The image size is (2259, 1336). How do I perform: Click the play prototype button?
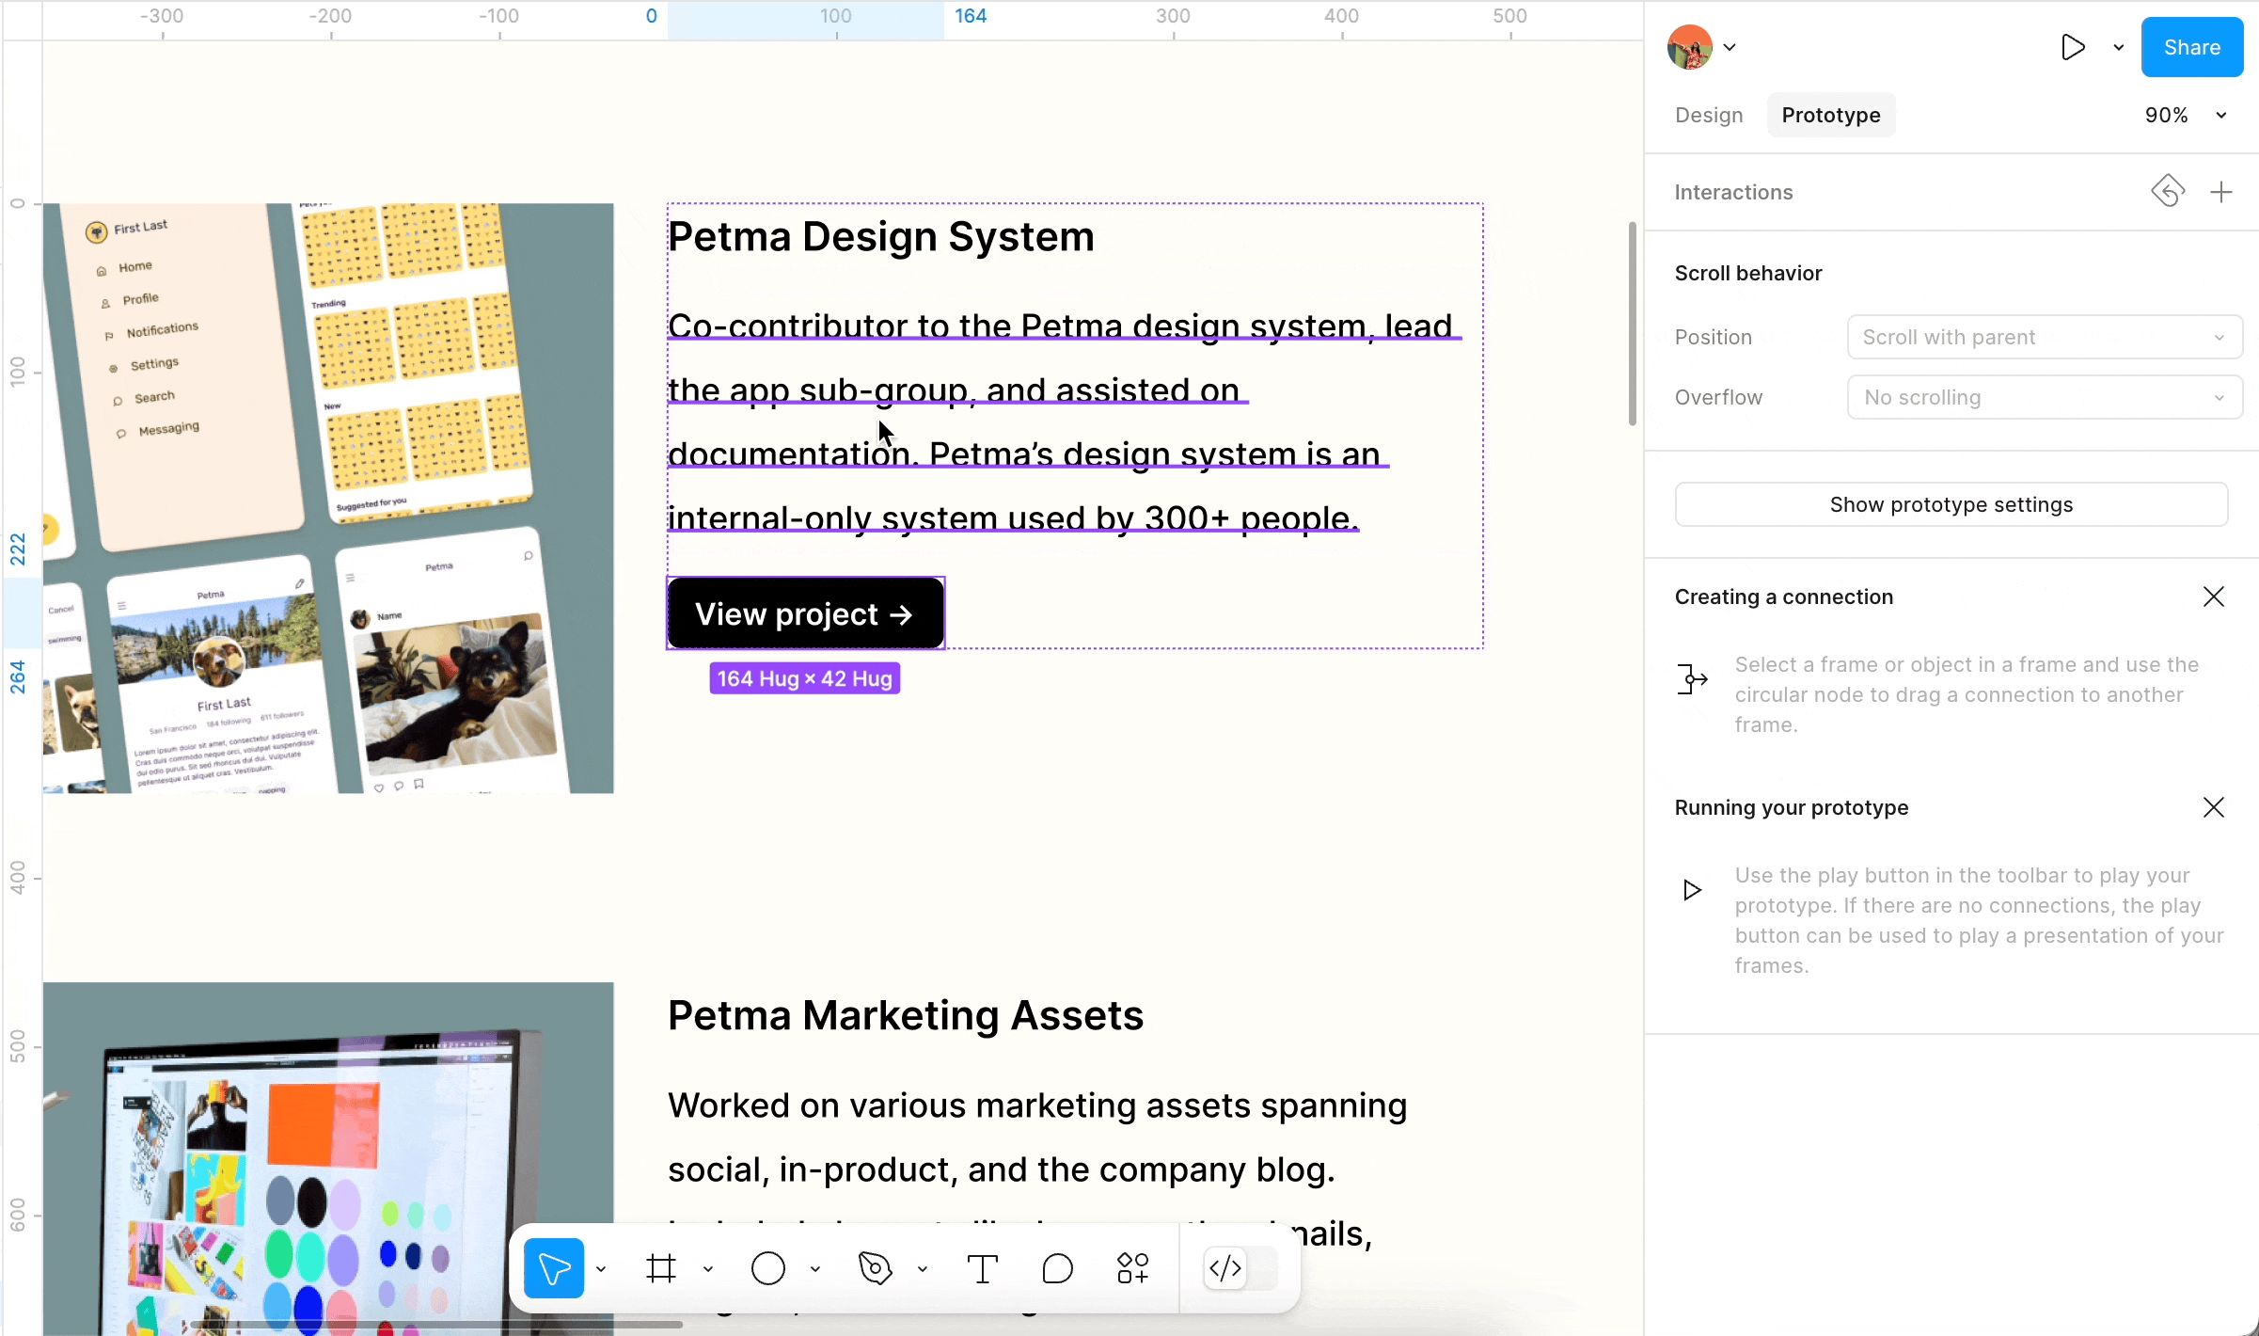click(x=2073, y=47)
